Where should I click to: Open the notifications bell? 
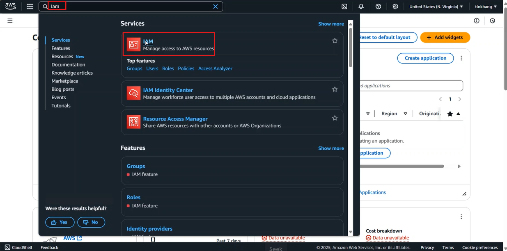tap(361, 7)
